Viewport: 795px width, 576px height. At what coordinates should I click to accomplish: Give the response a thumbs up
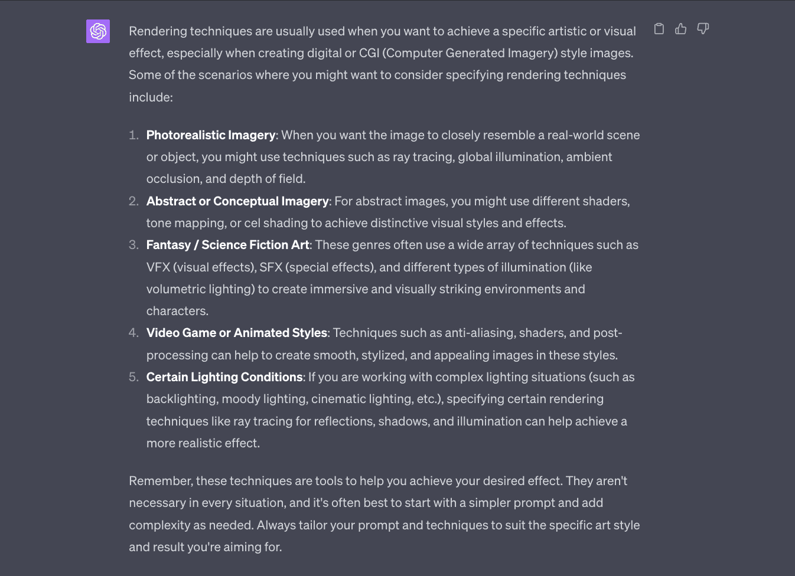[x=681, y=29]
